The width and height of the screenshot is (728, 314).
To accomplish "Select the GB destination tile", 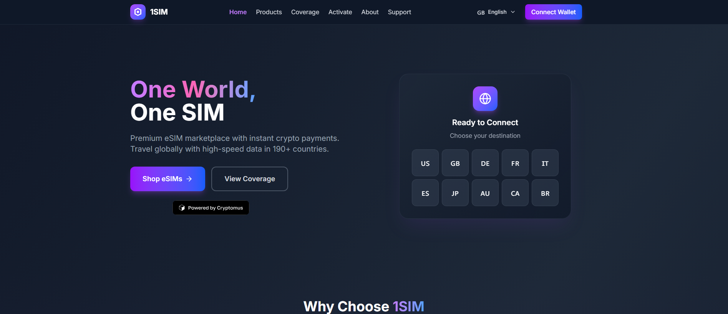I will point(455,163).
